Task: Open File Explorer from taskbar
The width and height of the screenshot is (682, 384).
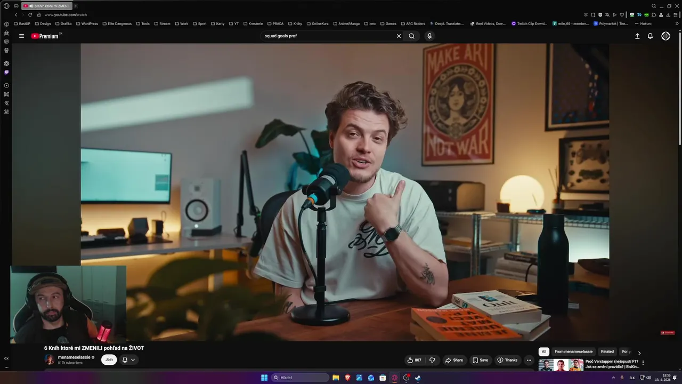Action: pos(336,378)
